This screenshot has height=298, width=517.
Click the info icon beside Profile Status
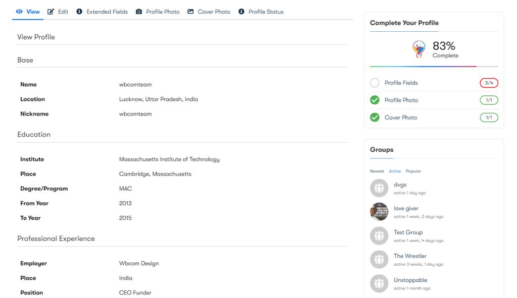pyautogui.click(x=241, y=12)
